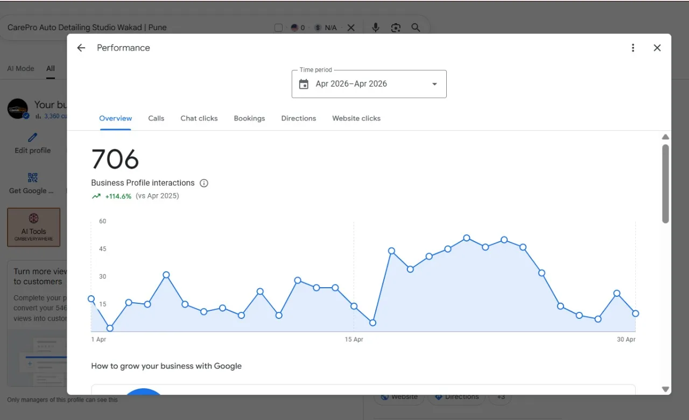This screenshot has height=420, width=689.
Task: Click the scrollbar down arrow in the dialog
Action: tap(665, 389)
